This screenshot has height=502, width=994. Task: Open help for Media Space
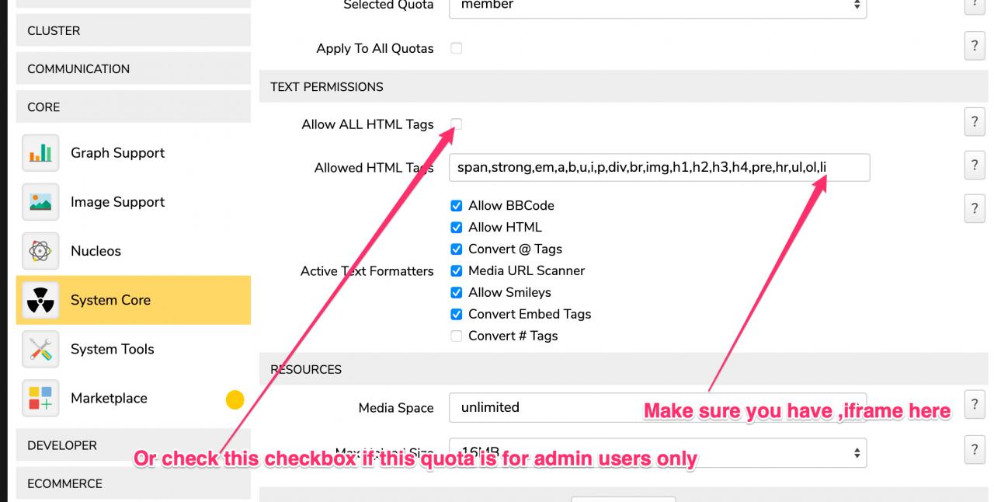tap(975, 405)
